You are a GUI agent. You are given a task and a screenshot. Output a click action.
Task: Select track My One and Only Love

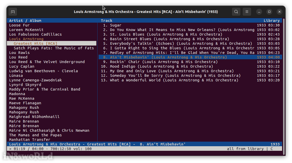click(190, 71)
